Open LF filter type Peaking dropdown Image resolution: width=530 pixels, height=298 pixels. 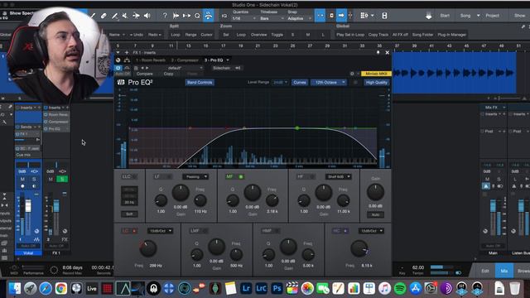coord(195,176)
